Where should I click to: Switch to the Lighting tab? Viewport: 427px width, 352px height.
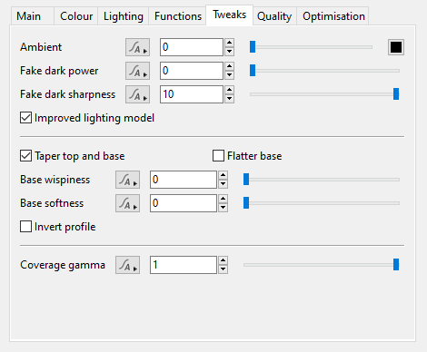coord(124,16)
